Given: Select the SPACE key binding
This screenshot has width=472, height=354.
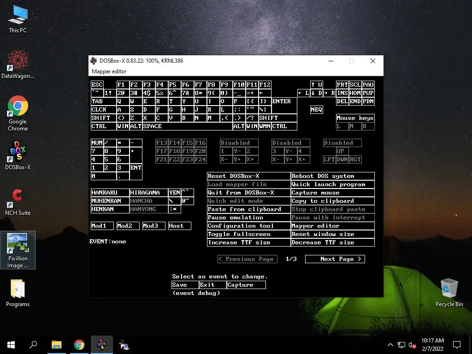Looking at the screenshot, I should click(x=187, y=126).
